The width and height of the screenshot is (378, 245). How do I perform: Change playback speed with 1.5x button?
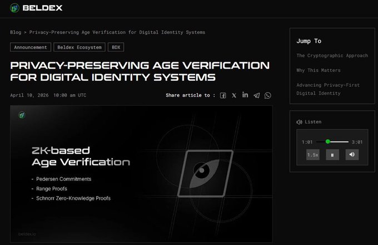pos(313,155)
